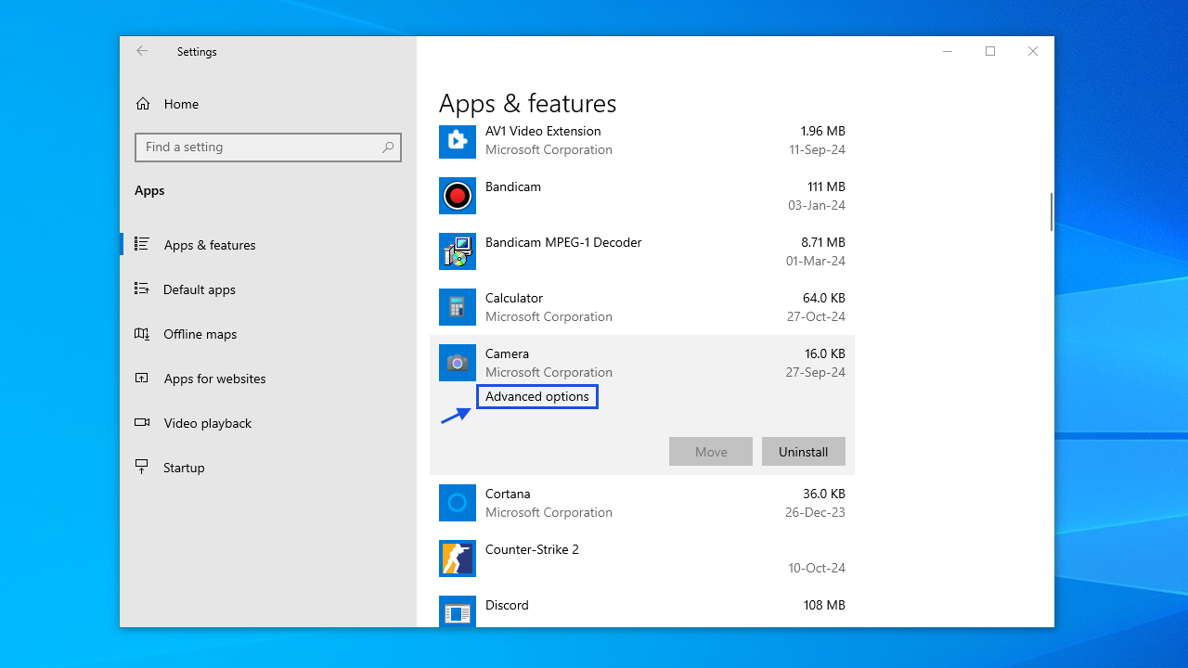Screen dimensions: 1188x668
Task: Click the AV1 Video Extension app icon
Action: click(457, 140)
